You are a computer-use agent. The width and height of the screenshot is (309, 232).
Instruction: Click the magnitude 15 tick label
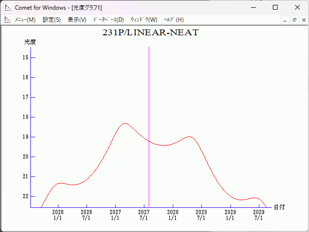click(x=26, y=58)
